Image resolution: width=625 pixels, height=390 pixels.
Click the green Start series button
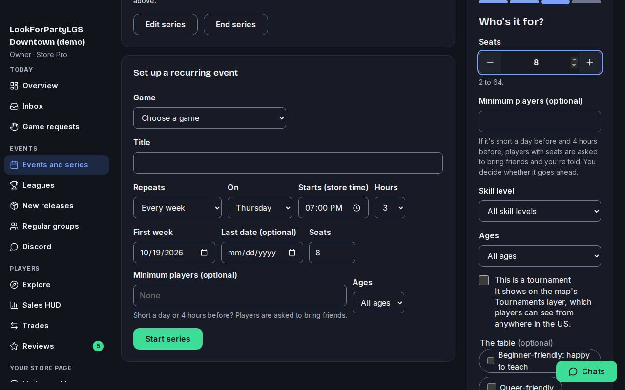[168, 339]
